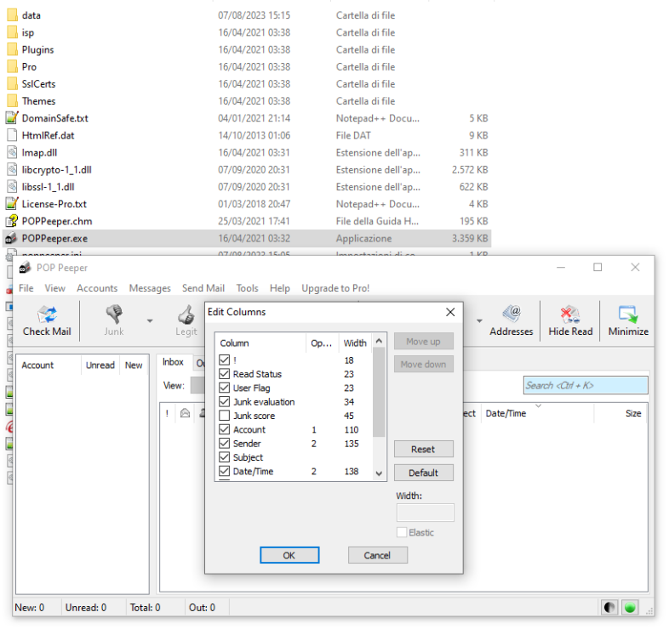Select the Pro folder icon
This screenshot has width=669, height=629.
click(x=13, y=66)
